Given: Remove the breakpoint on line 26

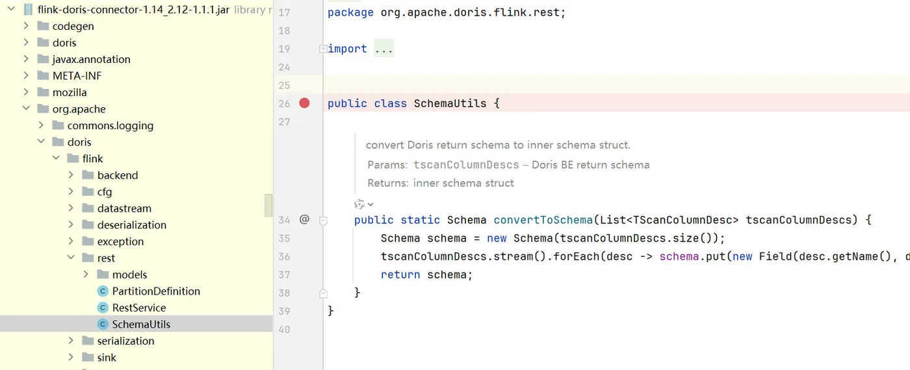Looking at the screenshot, I should point(304,103).
